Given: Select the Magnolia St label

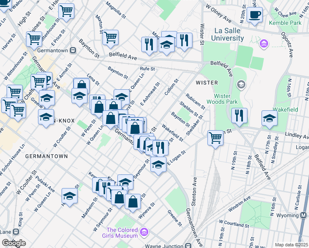Looking at the screenshot, I should [116, 10].
